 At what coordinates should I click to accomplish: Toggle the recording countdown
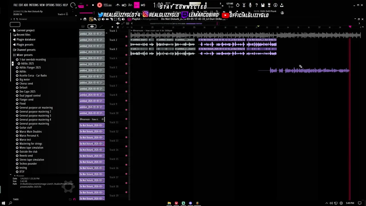click(130, 5)
